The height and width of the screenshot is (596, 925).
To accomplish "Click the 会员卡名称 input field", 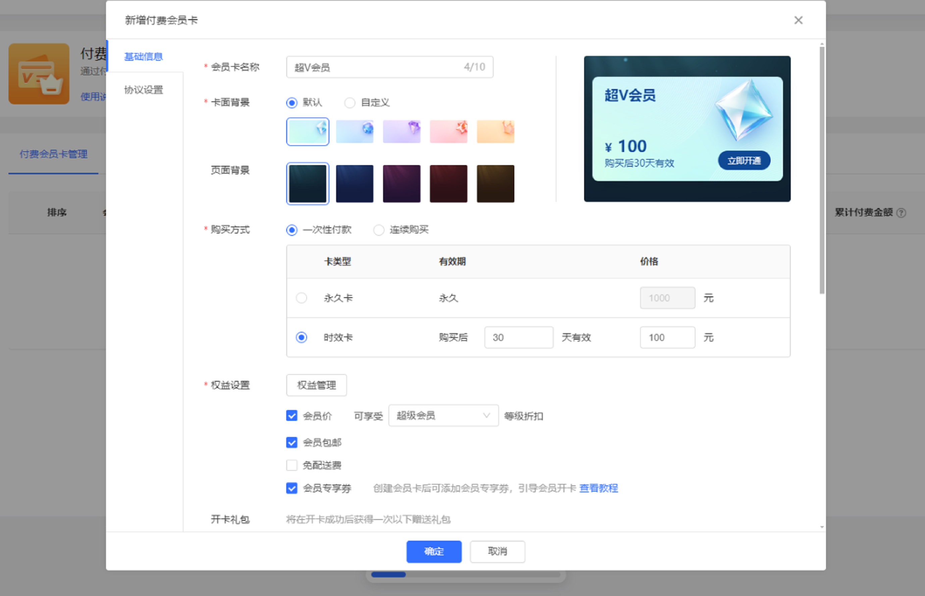I will pyautogui.click(x=375, y=67).
